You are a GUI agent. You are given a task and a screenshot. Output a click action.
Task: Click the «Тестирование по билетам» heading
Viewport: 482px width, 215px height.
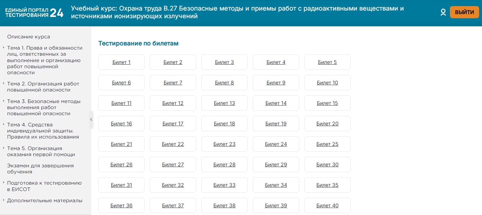(x=138, y=44)
